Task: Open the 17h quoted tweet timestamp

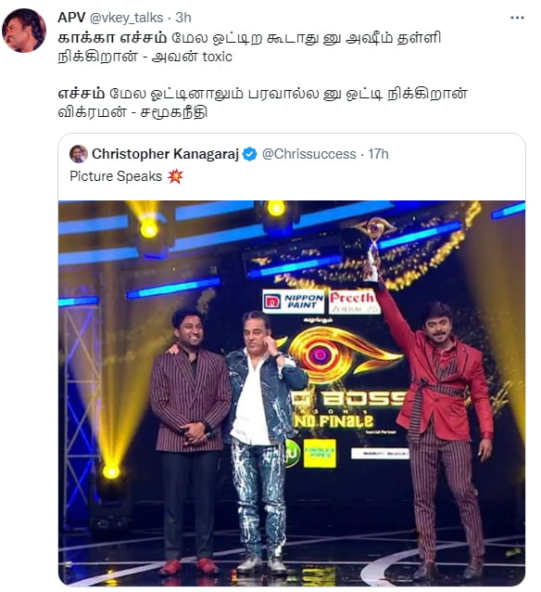Action: click(378, 154)
